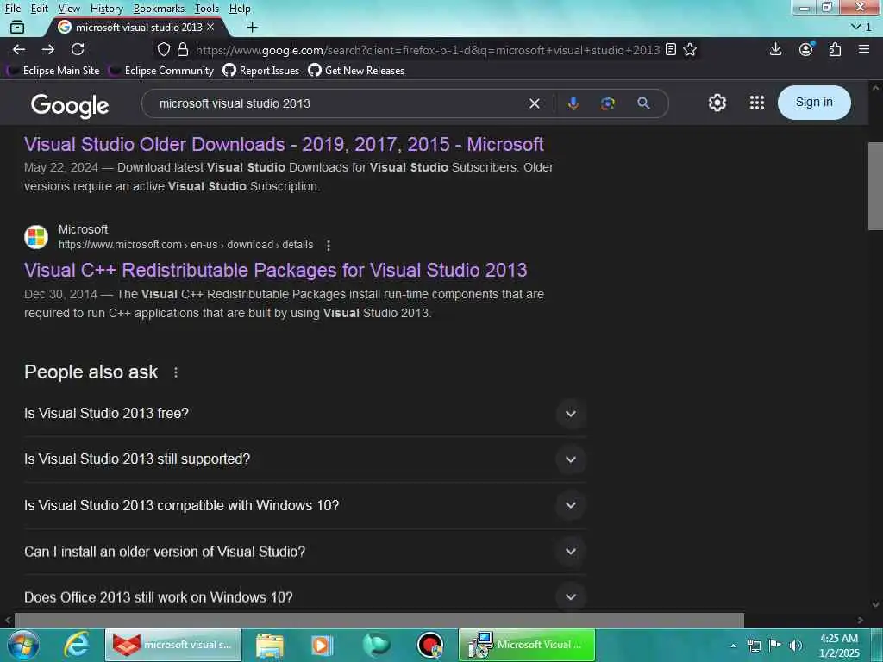Bookmark this page with the star icon
Image resolution: width=883 pixels, height=662 pixels.
coord(690,49)
